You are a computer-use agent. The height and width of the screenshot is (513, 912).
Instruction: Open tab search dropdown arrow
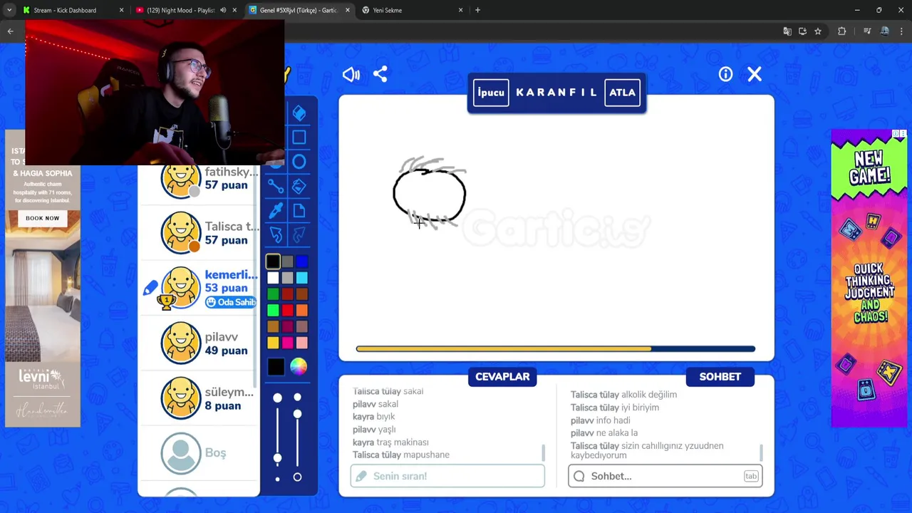coord(9,10)
